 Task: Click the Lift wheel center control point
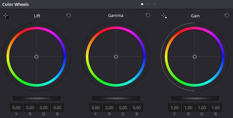click(x=37, y=57)
